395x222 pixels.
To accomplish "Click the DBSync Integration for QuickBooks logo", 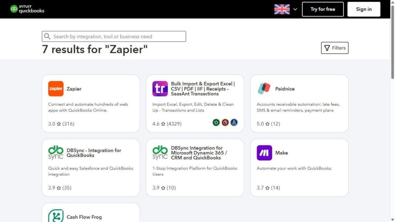I will point(56,153).
